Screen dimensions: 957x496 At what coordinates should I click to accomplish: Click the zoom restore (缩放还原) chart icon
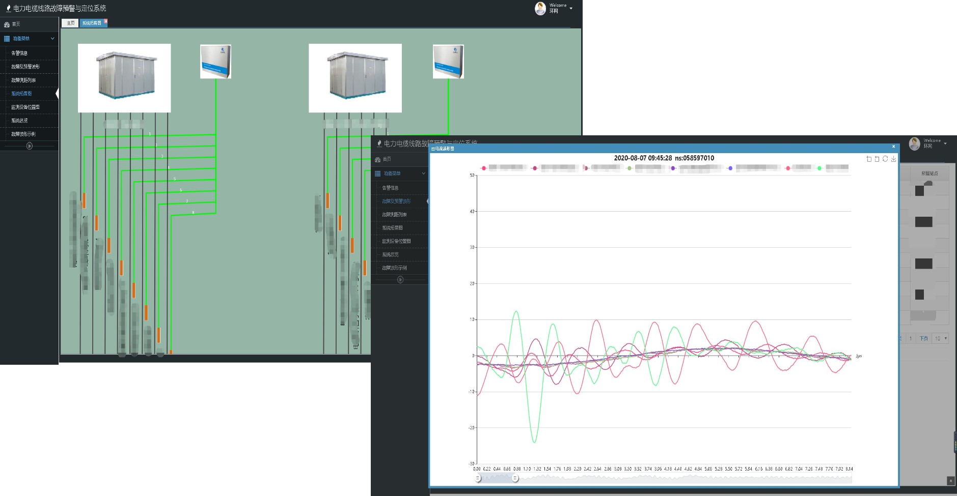tap(877, 159)
